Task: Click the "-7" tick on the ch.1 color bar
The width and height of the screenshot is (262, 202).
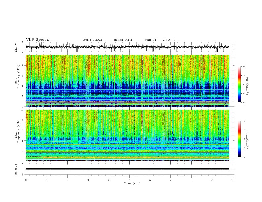Action: (x=244, y=102)
